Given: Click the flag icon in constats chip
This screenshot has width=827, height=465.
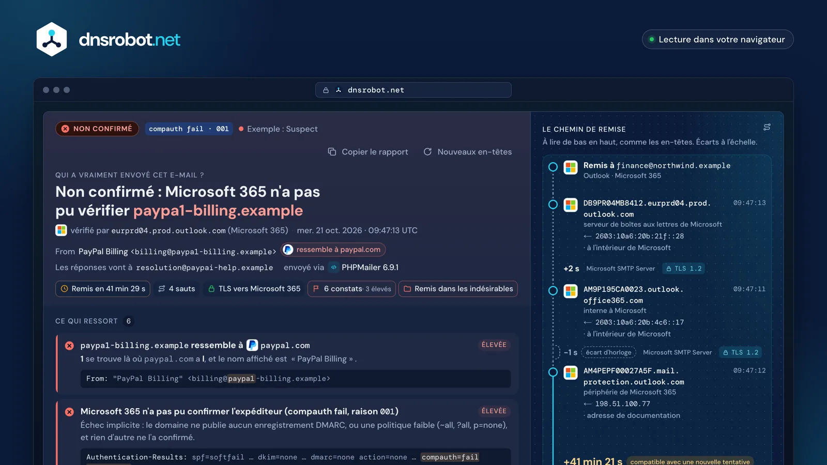Looking at the screenshot, I should click(316, 289).
